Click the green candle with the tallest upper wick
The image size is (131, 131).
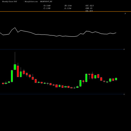[15, 67]
